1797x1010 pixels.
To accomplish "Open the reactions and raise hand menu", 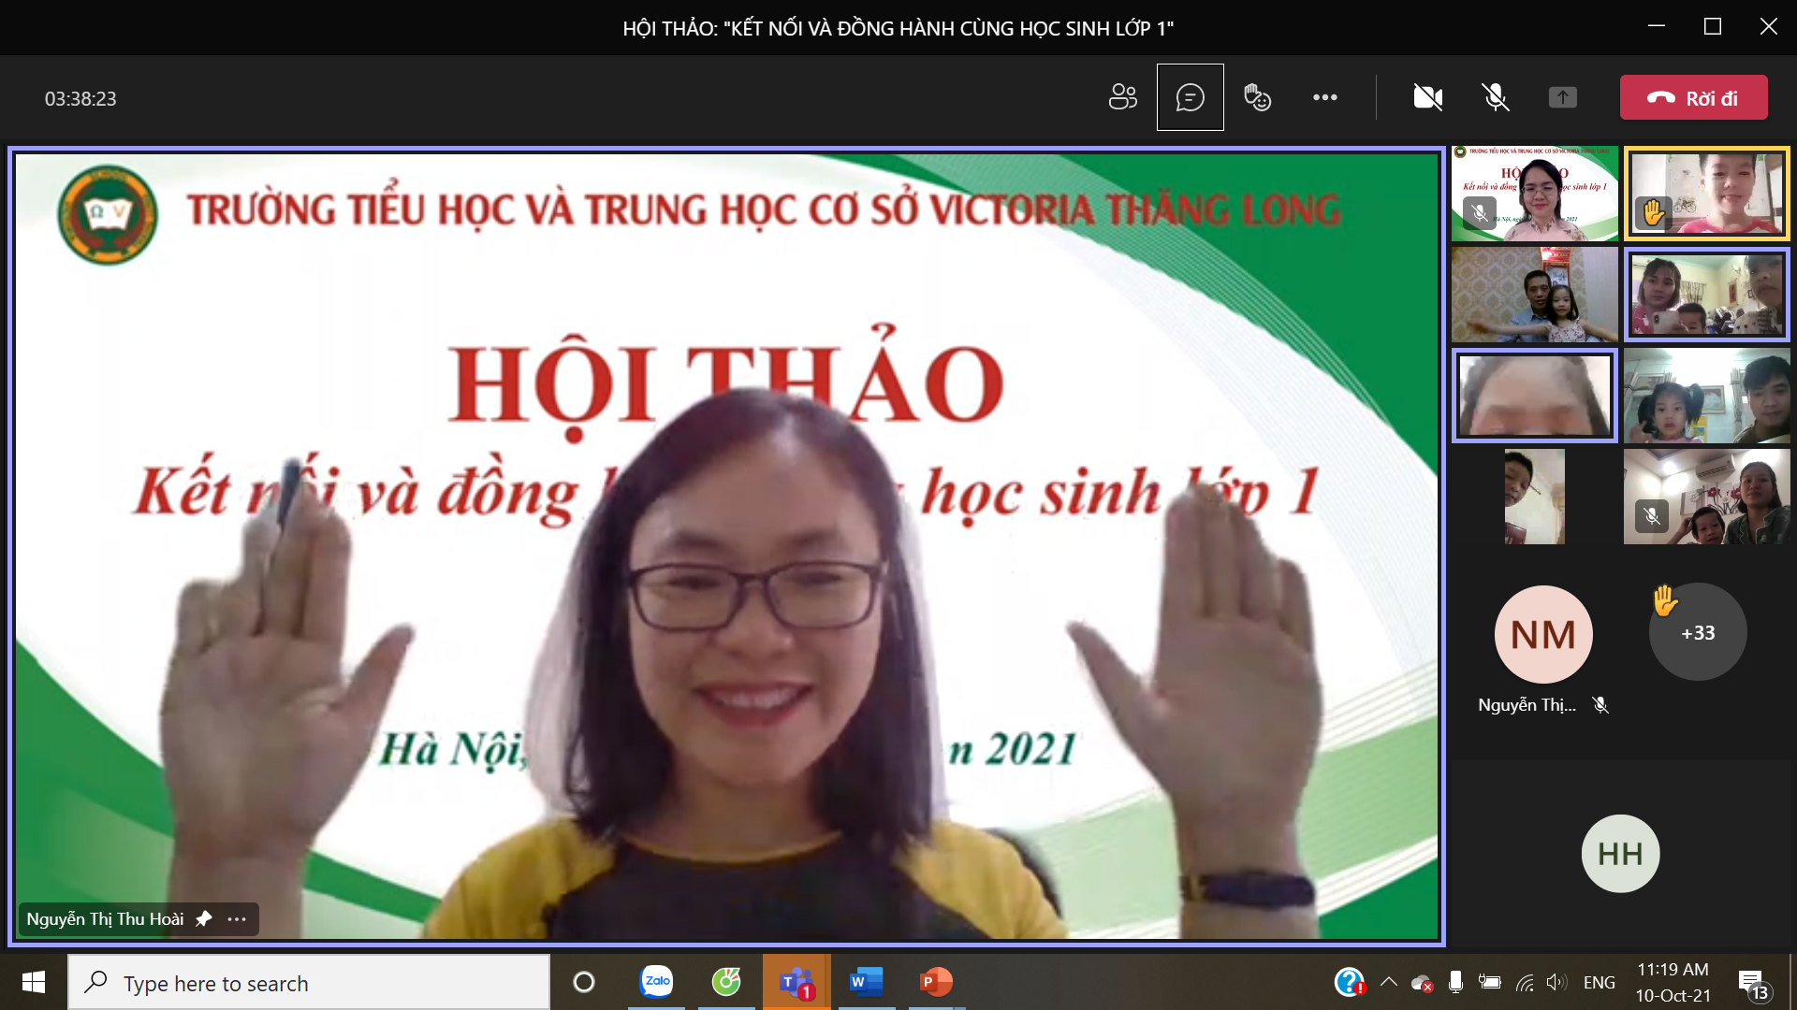I will pyautogui.click(x=1257, y=97).
